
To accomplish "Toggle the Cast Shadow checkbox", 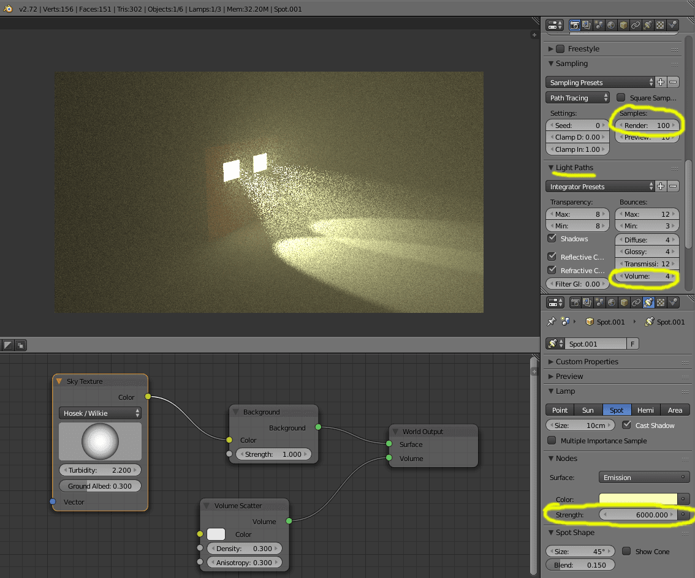I will coord(626,425).
